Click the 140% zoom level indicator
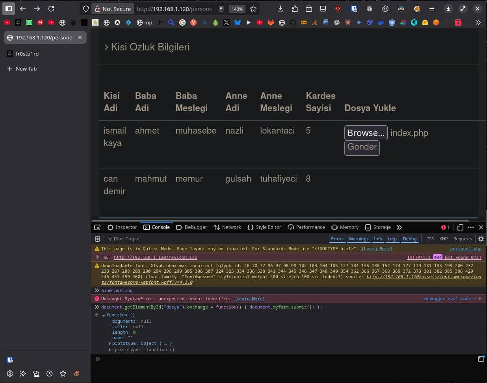 click(x=237, y=9)
